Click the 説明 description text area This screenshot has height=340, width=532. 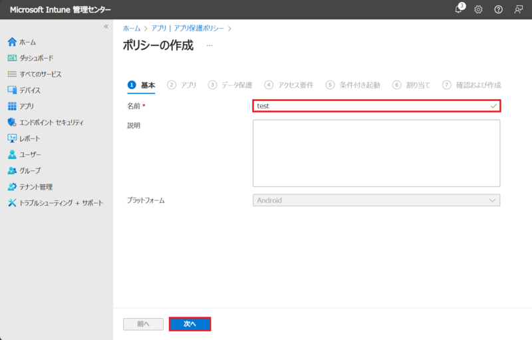(376, 153)
